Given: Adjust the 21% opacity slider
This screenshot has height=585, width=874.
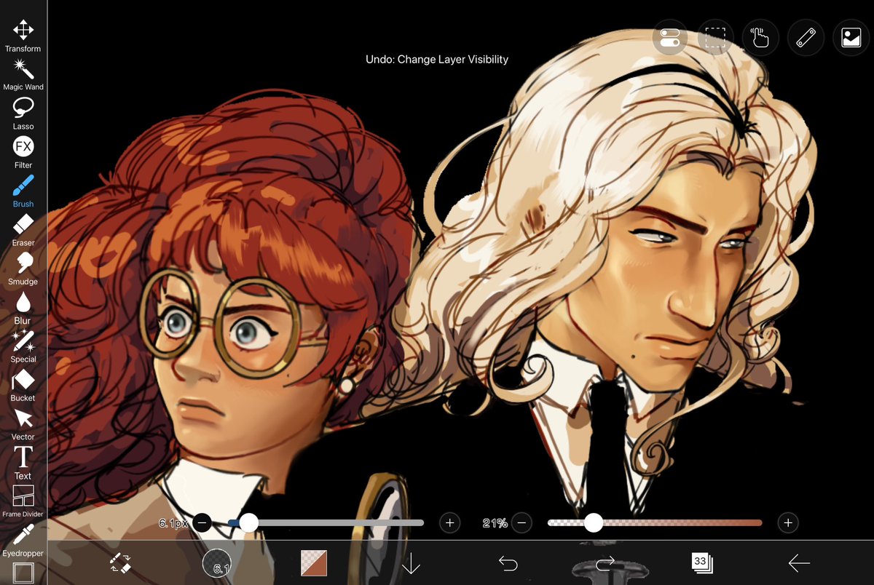Looking at the screenshot, I should (655, 522).
